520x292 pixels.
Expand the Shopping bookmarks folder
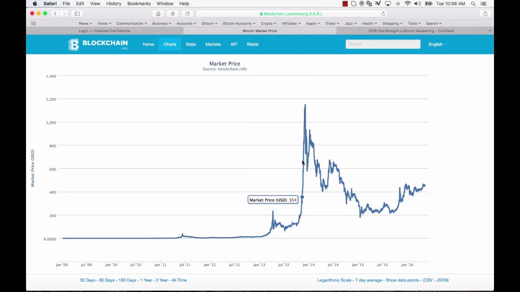(392, 24)
